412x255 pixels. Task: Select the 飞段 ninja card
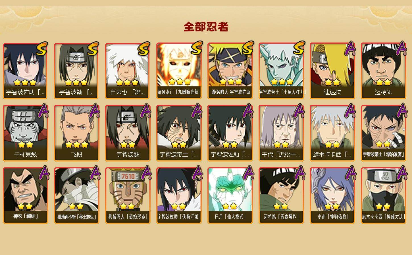(76, 133)
